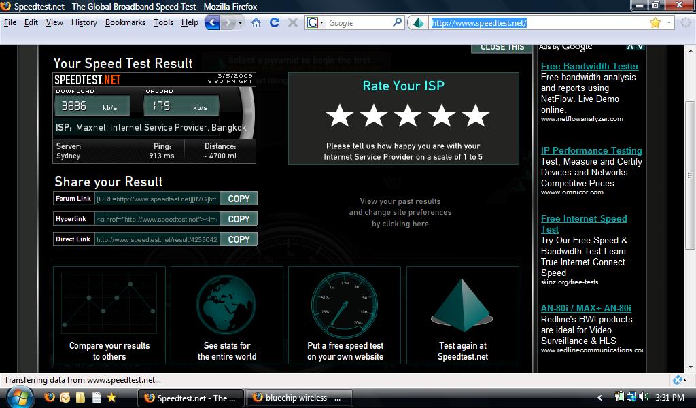
Task: Rate your ISP three stars
Action: pyautogui.click(x=408, y=116)
